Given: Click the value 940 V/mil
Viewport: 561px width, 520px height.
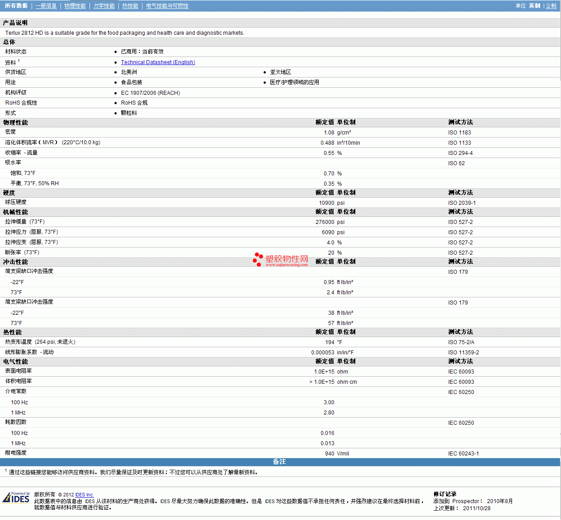Looking at the screenshot, I should click(x=337, y=454).
